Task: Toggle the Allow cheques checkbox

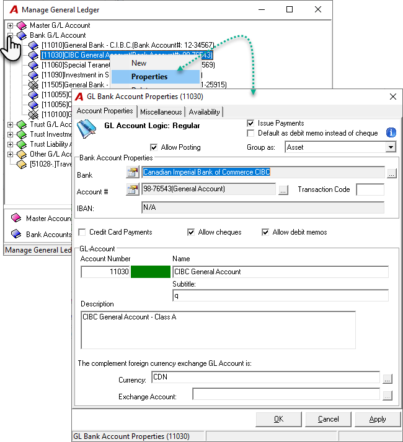Action: (191, 232)
